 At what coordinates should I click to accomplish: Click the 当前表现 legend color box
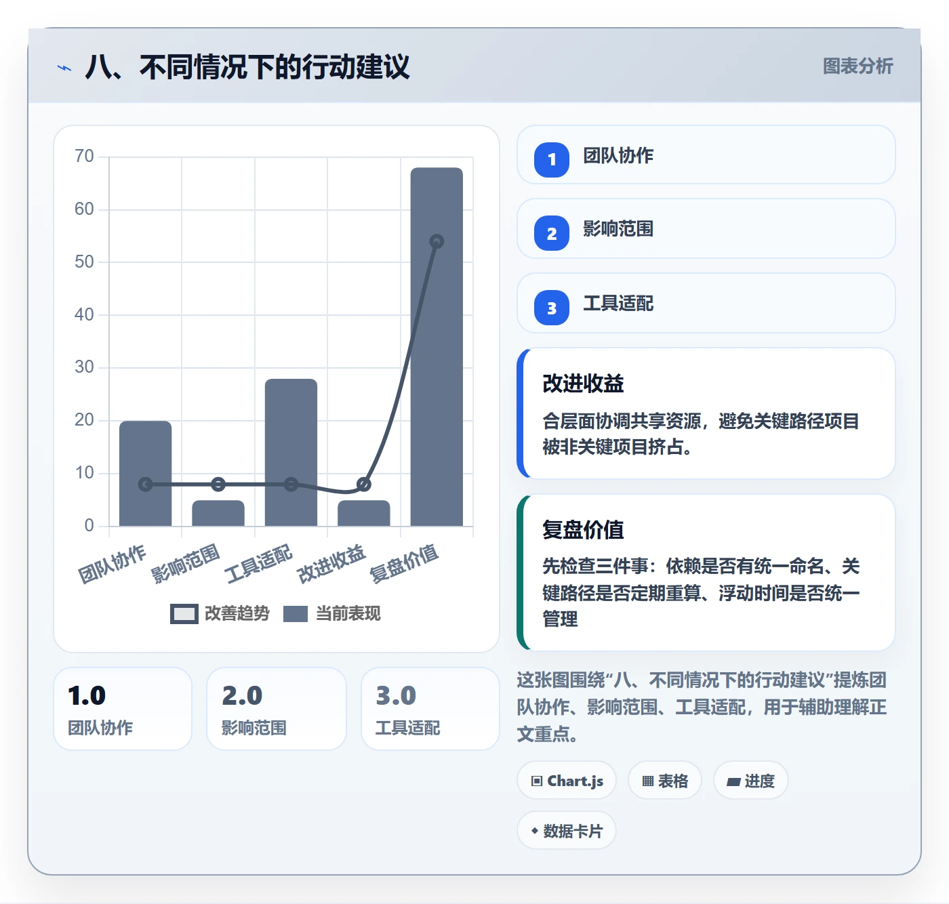[296, 614]
